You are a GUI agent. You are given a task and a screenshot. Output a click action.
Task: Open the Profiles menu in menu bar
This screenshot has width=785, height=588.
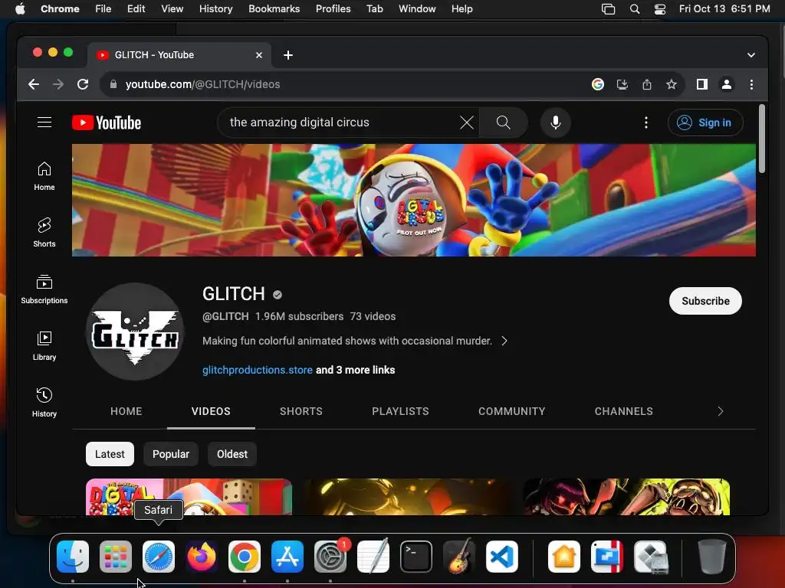(333, 8)
